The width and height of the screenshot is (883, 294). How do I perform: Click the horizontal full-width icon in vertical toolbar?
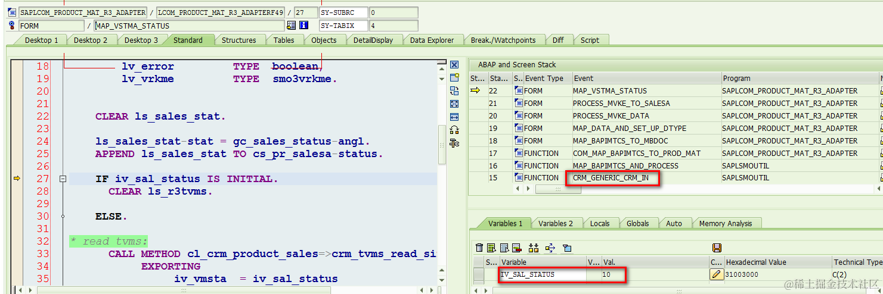[x=454, y=117]
